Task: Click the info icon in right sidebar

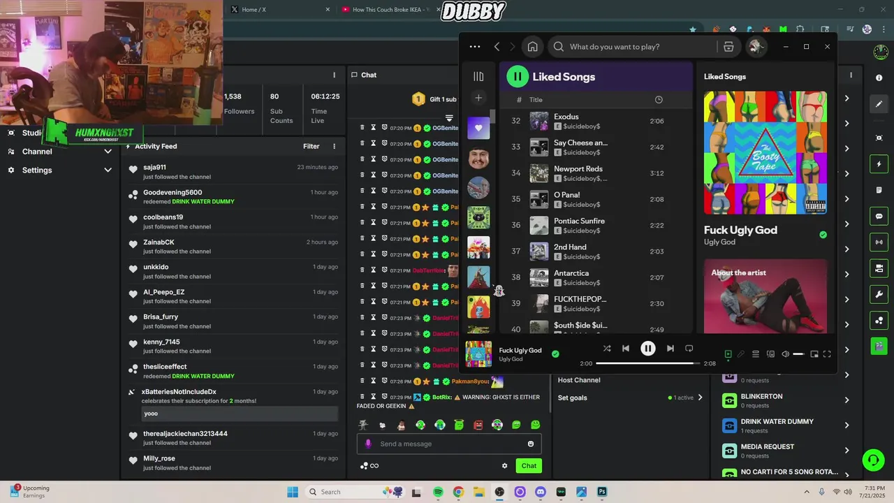Action: click(x=879, y=78)
